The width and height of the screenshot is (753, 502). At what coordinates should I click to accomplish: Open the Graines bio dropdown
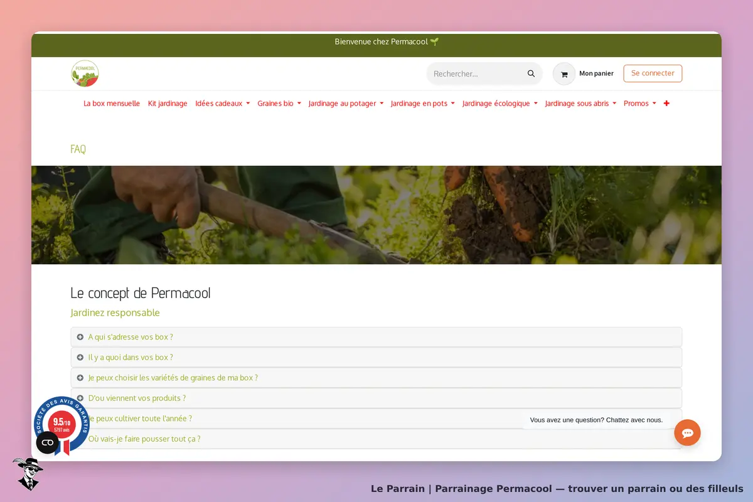tap(279, 104)
